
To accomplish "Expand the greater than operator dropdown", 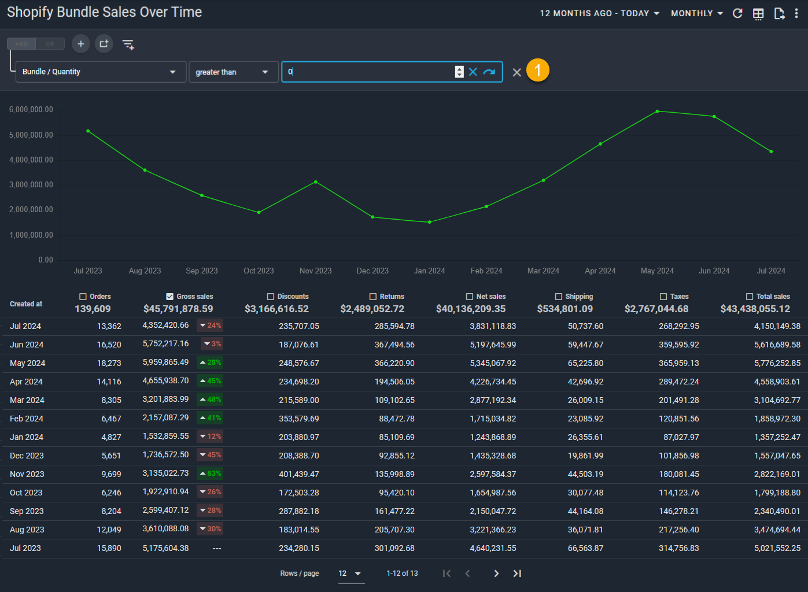I will pyautogui.click(x=233, y=72).
